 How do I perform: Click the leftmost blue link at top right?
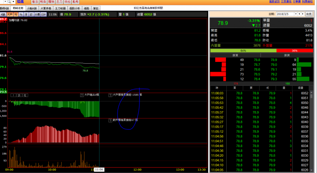[274, 1]
